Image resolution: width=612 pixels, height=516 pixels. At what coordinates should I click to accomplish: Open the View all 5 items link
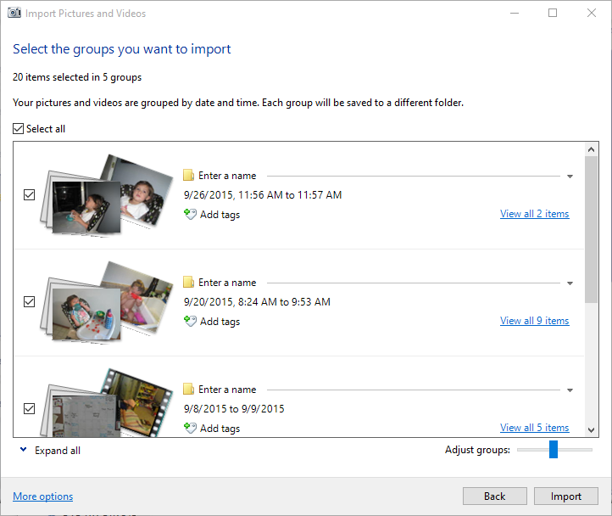click(534, 428)
